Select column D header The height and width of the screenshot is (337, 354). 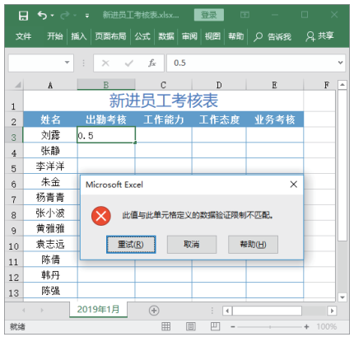click(219, 85)
